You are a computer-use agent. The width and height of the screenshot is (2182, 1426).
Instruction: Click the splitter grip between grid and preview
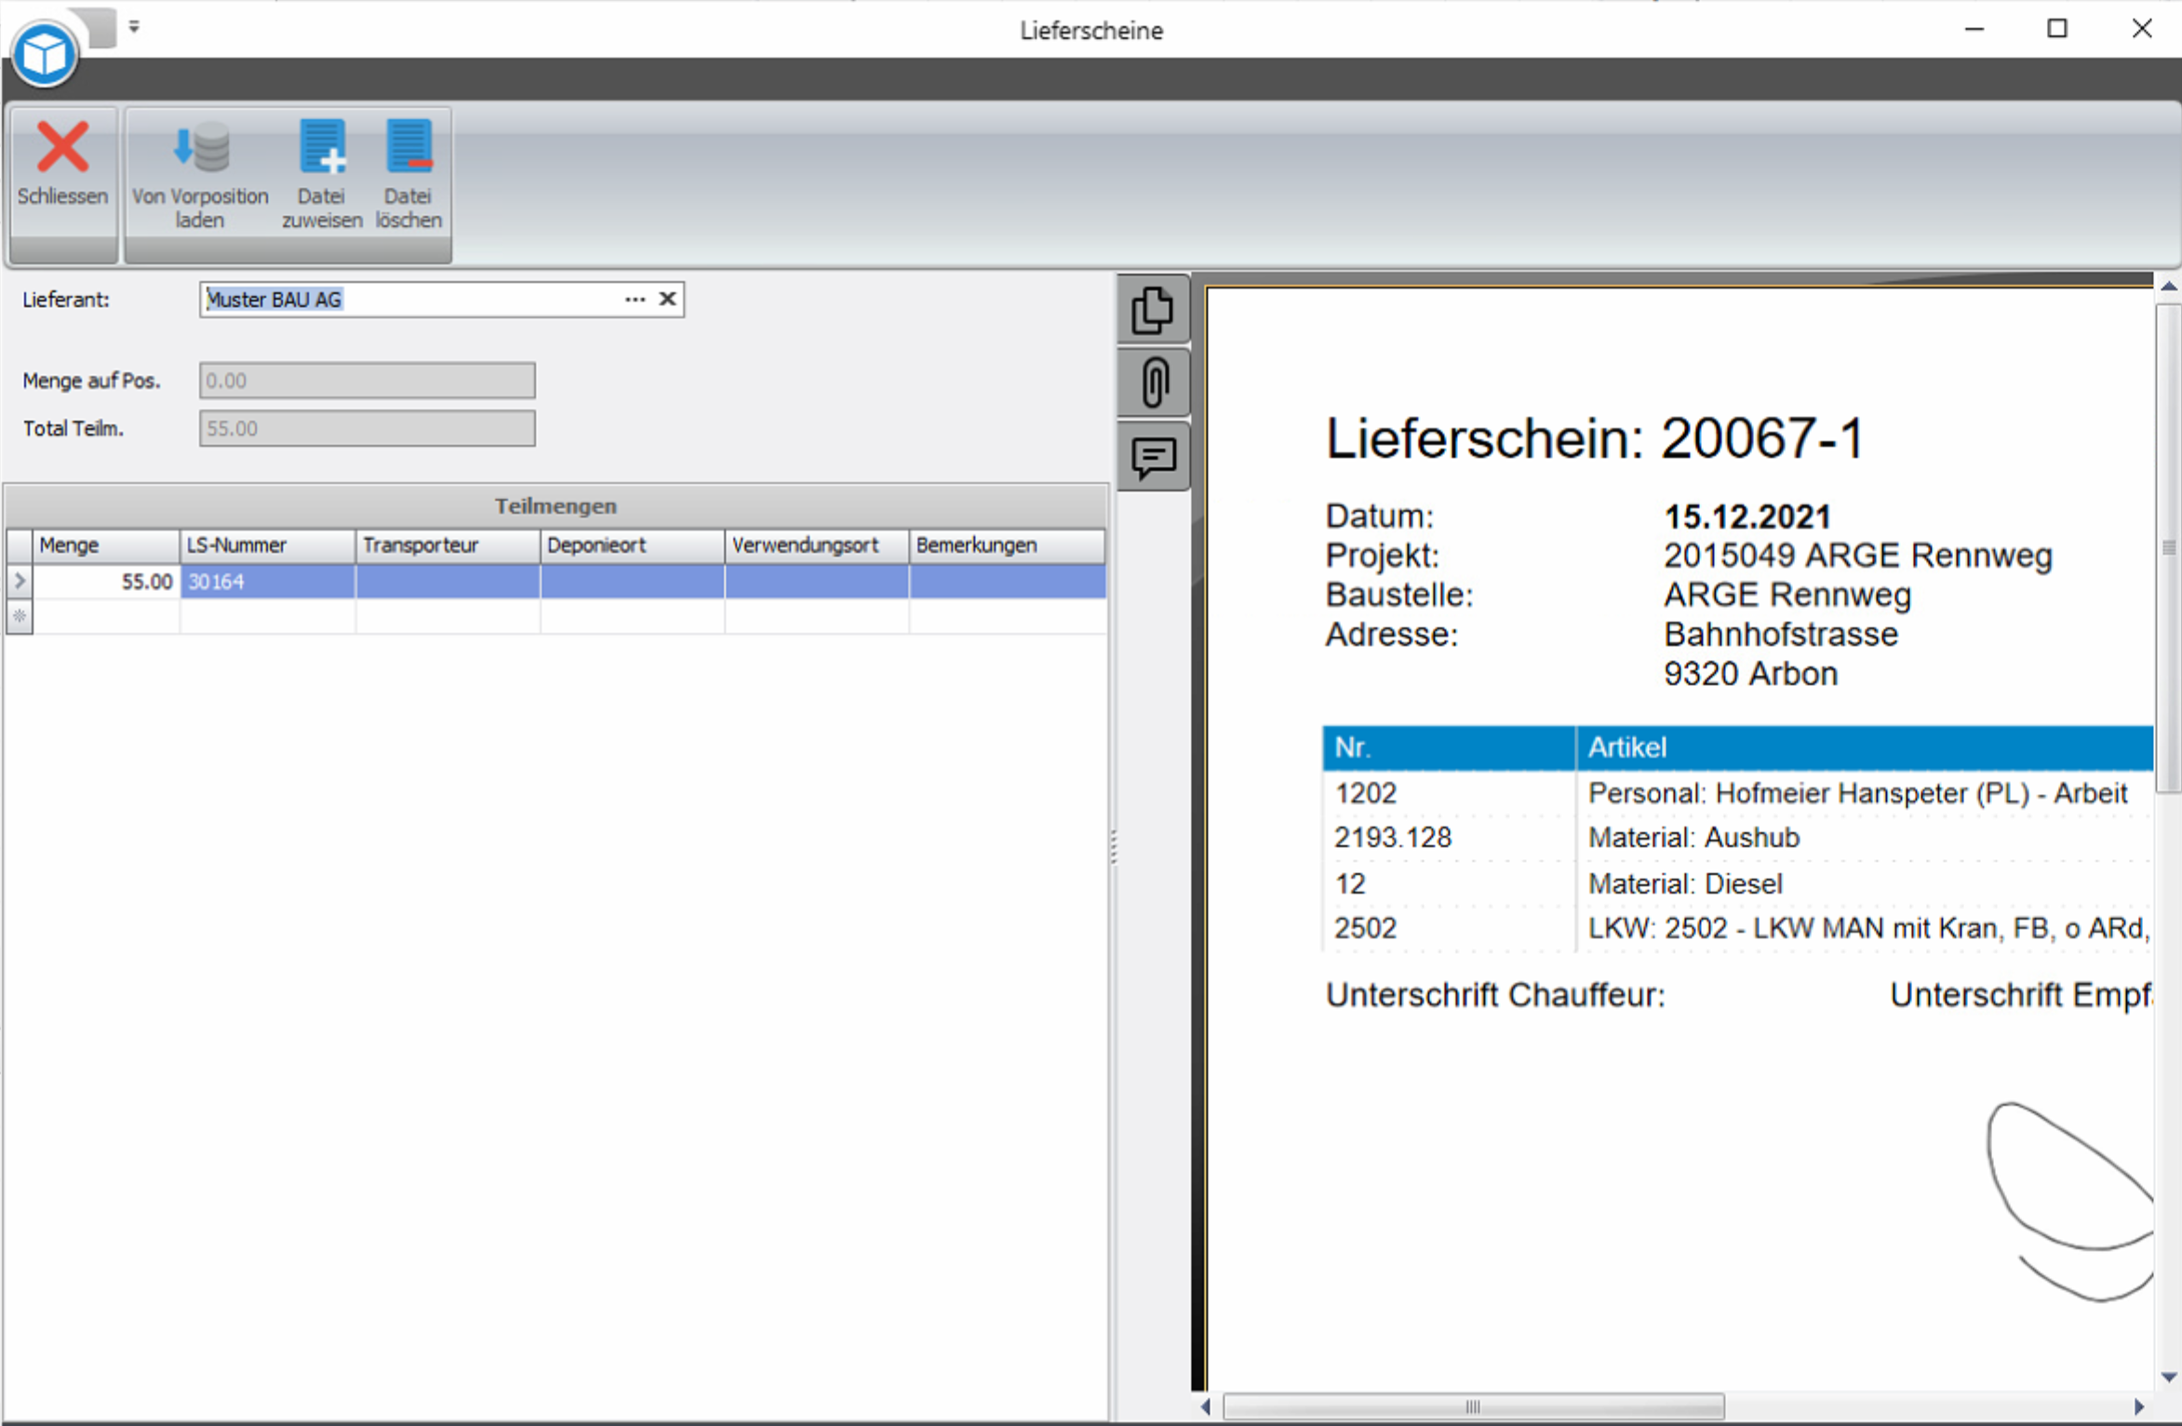[x=1114, y=847]
